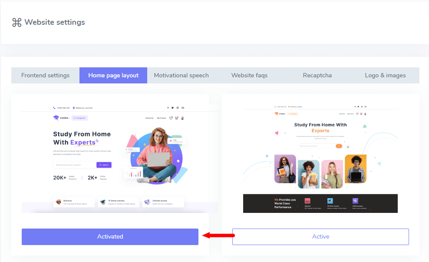429x262 pixels.
Task: Switch to the Logo & images tab
Action: point(385,75)
